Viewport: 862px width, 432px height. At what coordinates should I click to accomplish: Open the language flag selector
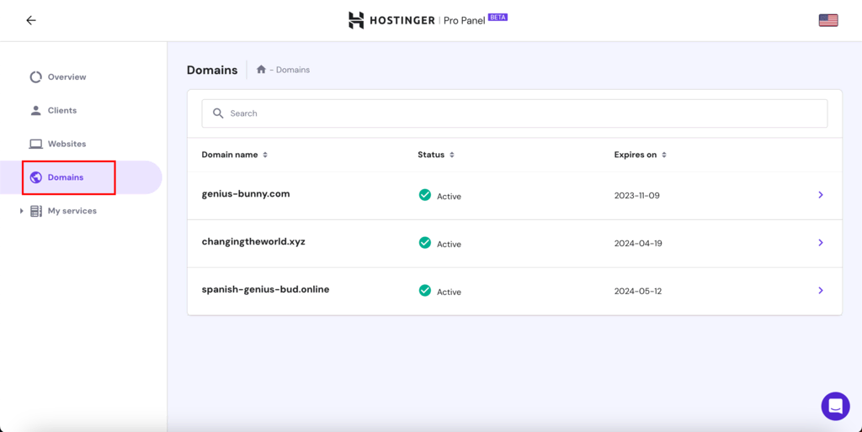[828, 20]
